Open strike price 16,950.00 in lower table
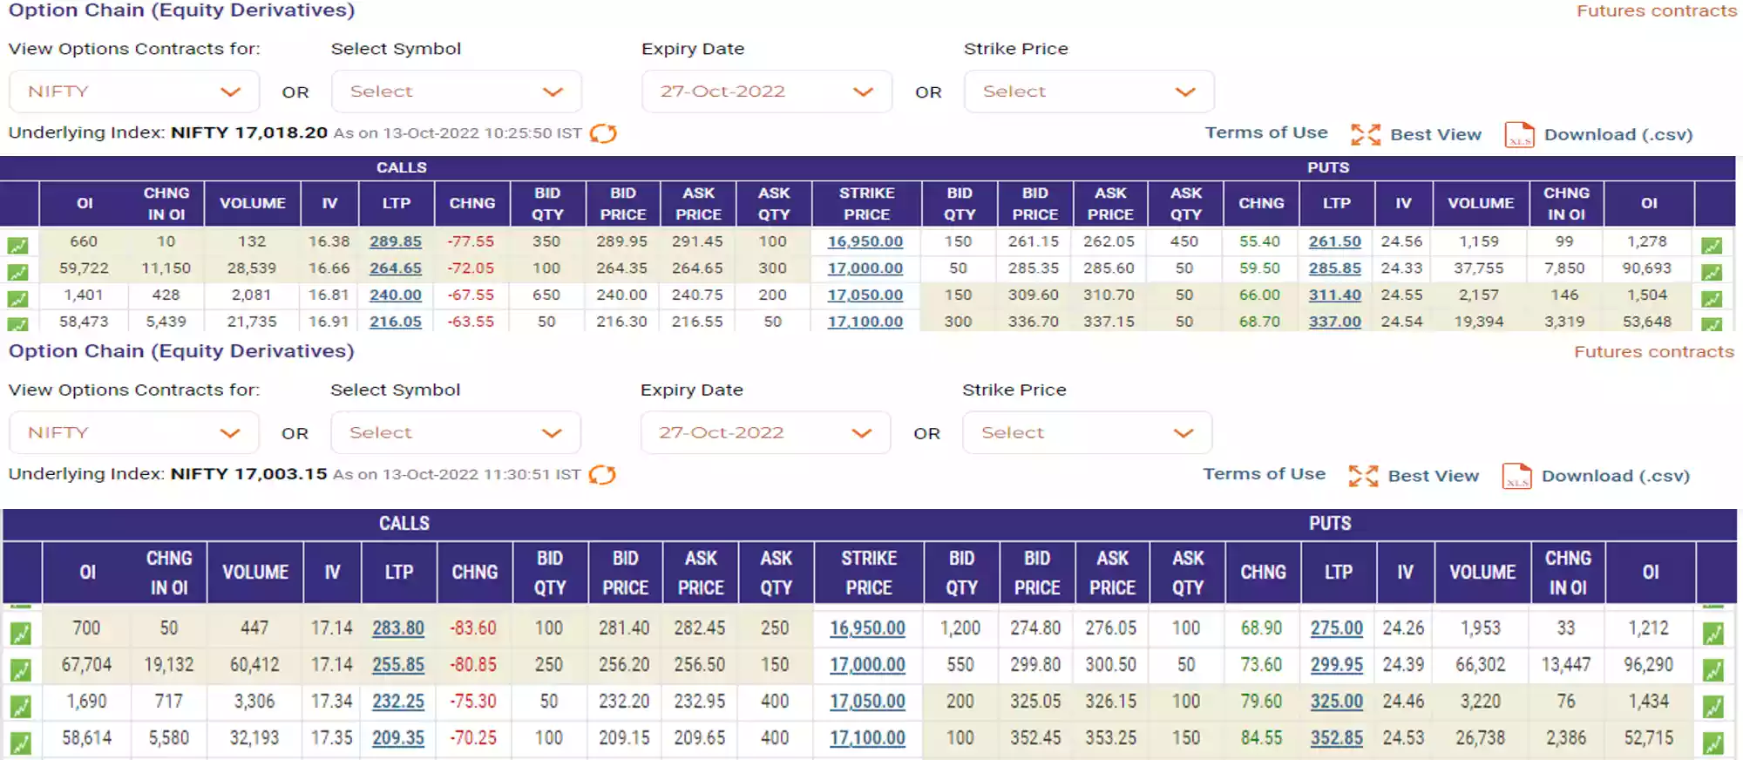 pos(867,628)
